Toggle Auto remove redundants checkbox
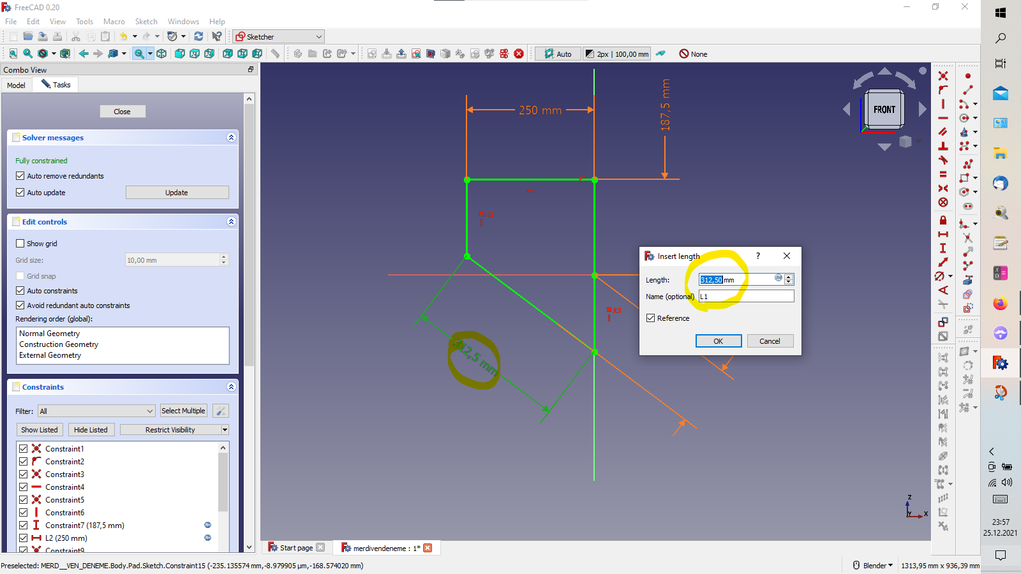Screen dimensions: 1021x574 20,176
